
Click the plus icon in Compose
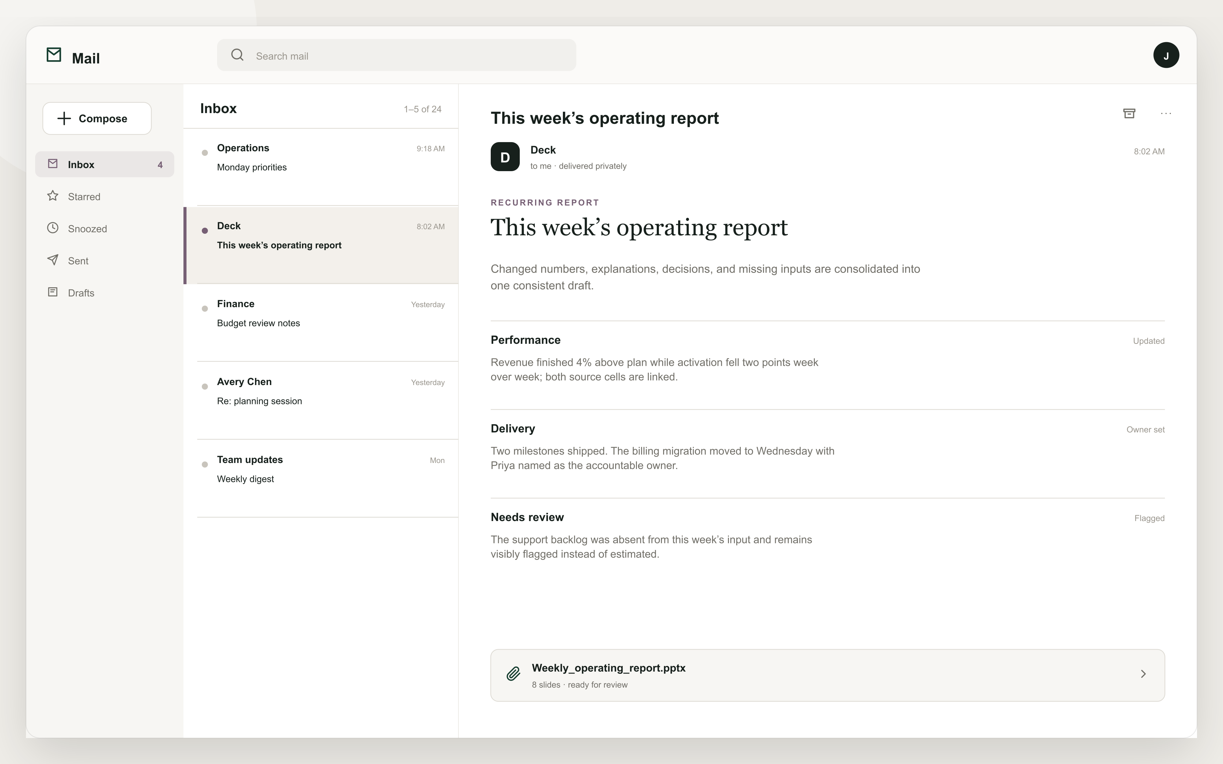(x=64, y=118)
